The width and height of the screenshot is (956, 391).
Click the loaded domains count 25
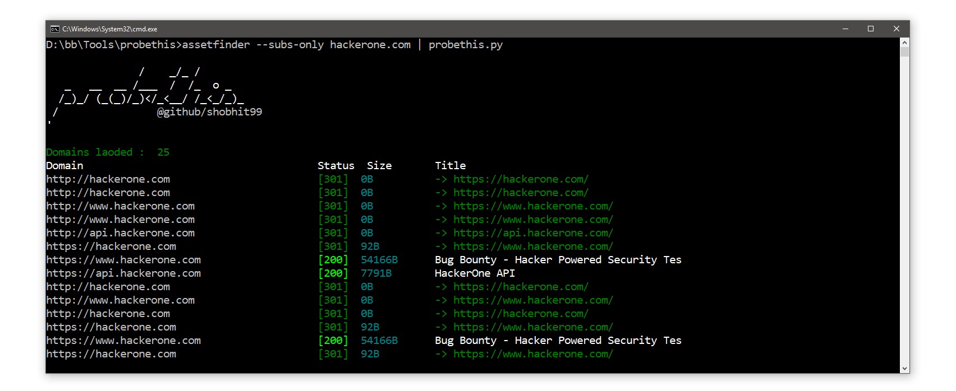tap(163, 152)
